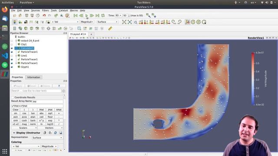Image resolution: width=278 pixels, height=156 pixels.
Task: Set view direction to +X
Action: click(141, 22)
